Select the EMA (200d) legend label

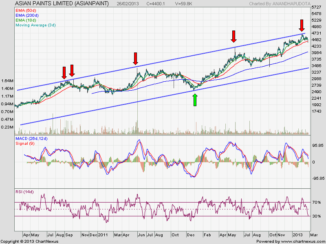pyautogui.click(x=27, y=15)
